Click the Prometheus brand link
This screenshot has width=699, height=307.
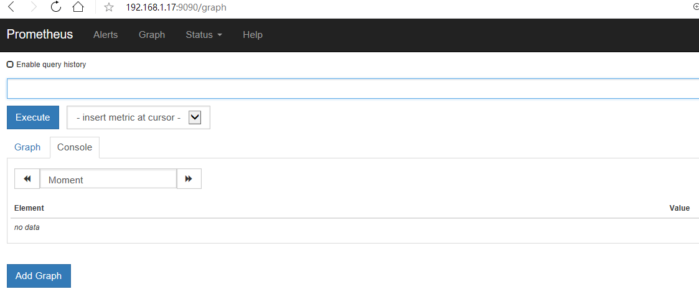[40, 35]
